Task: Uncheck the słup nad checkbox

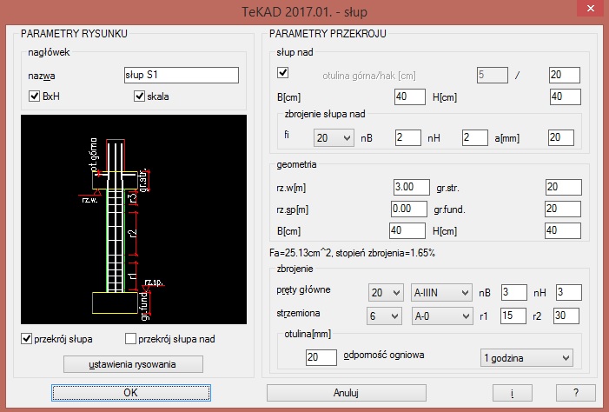Action: [282, 73]
